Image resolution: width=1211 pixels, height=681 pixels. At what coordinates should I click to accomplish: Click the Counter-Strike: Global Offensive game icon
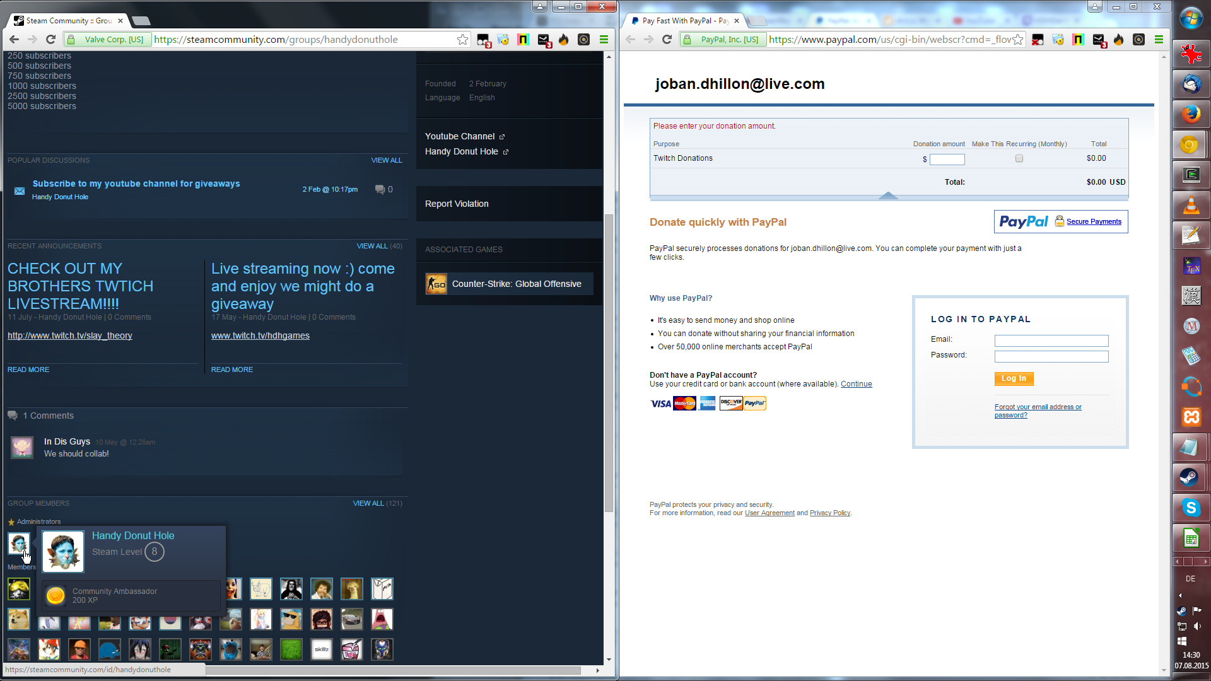click(436, 284)
